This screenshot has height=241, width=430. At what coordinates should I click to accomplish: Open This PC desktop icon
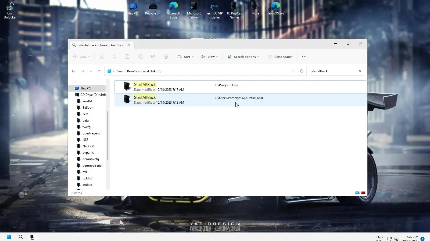click(132, 9)
